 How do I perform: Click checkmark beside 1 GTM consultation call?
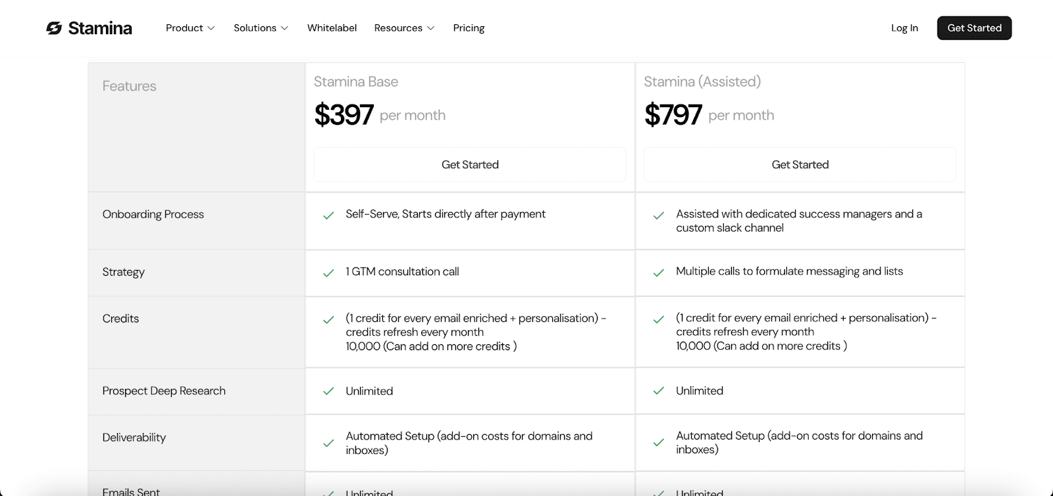click(328, 273)
